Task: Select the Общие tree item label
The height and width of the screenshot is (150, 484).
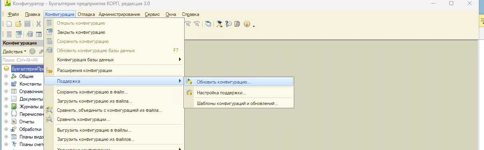Action: [x=26, y=76]
